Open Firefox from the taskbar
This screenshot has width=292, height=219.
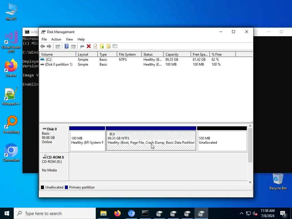tap(117, 213)
